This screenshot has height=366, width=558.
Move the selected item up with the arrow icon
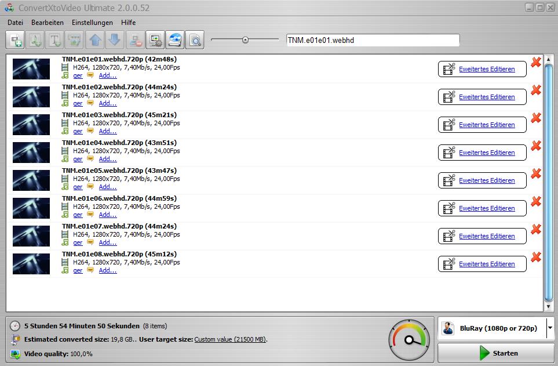tap(95, 40)
